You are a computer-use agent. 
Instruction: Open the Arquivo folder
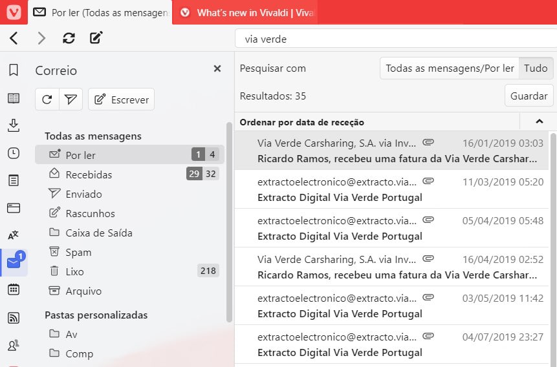pos(129,291)
